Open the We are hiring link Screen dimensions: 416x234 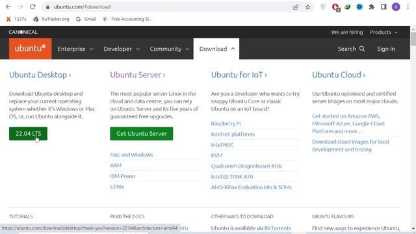[x=346, y=32]
